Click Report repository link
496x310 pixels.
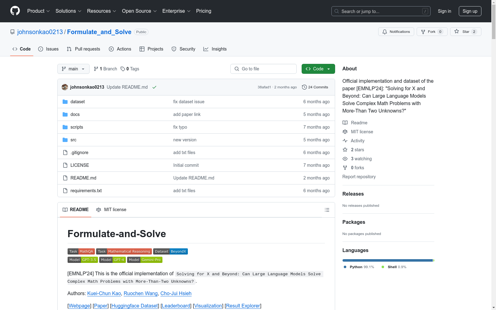tap(359, 177)
